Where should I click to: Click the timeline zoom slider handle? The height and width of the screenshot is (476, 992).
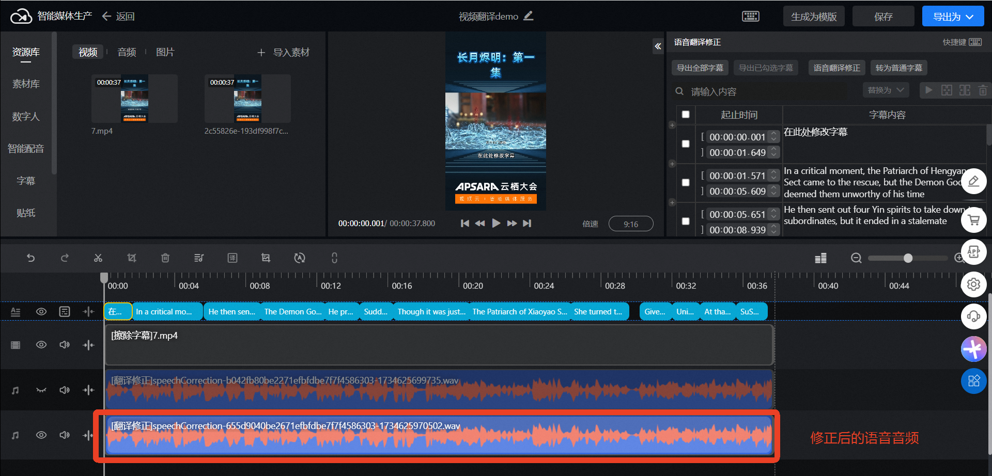point(908,258)
